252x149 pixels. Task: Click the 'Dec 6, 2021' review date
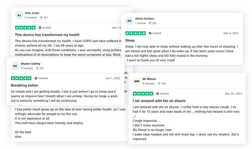[231, 33]
